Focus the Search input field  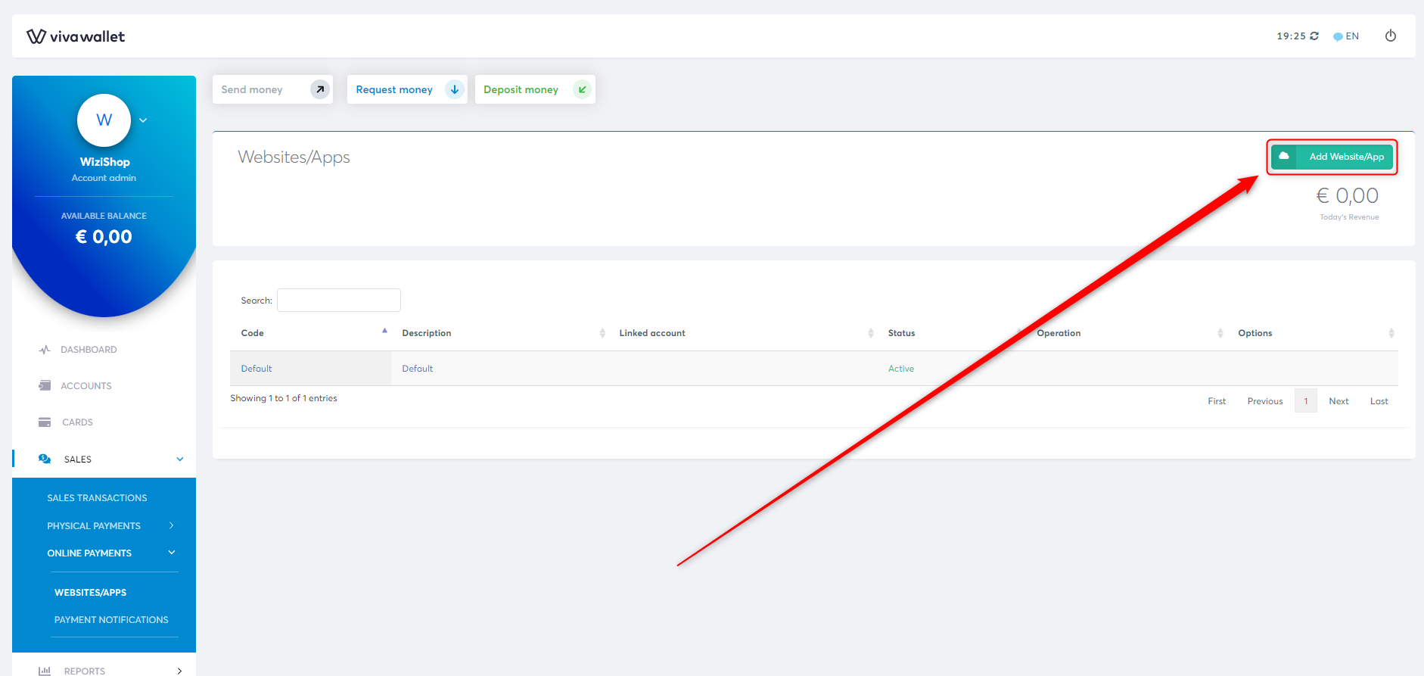pyautogui.click(x=339, y=300)
